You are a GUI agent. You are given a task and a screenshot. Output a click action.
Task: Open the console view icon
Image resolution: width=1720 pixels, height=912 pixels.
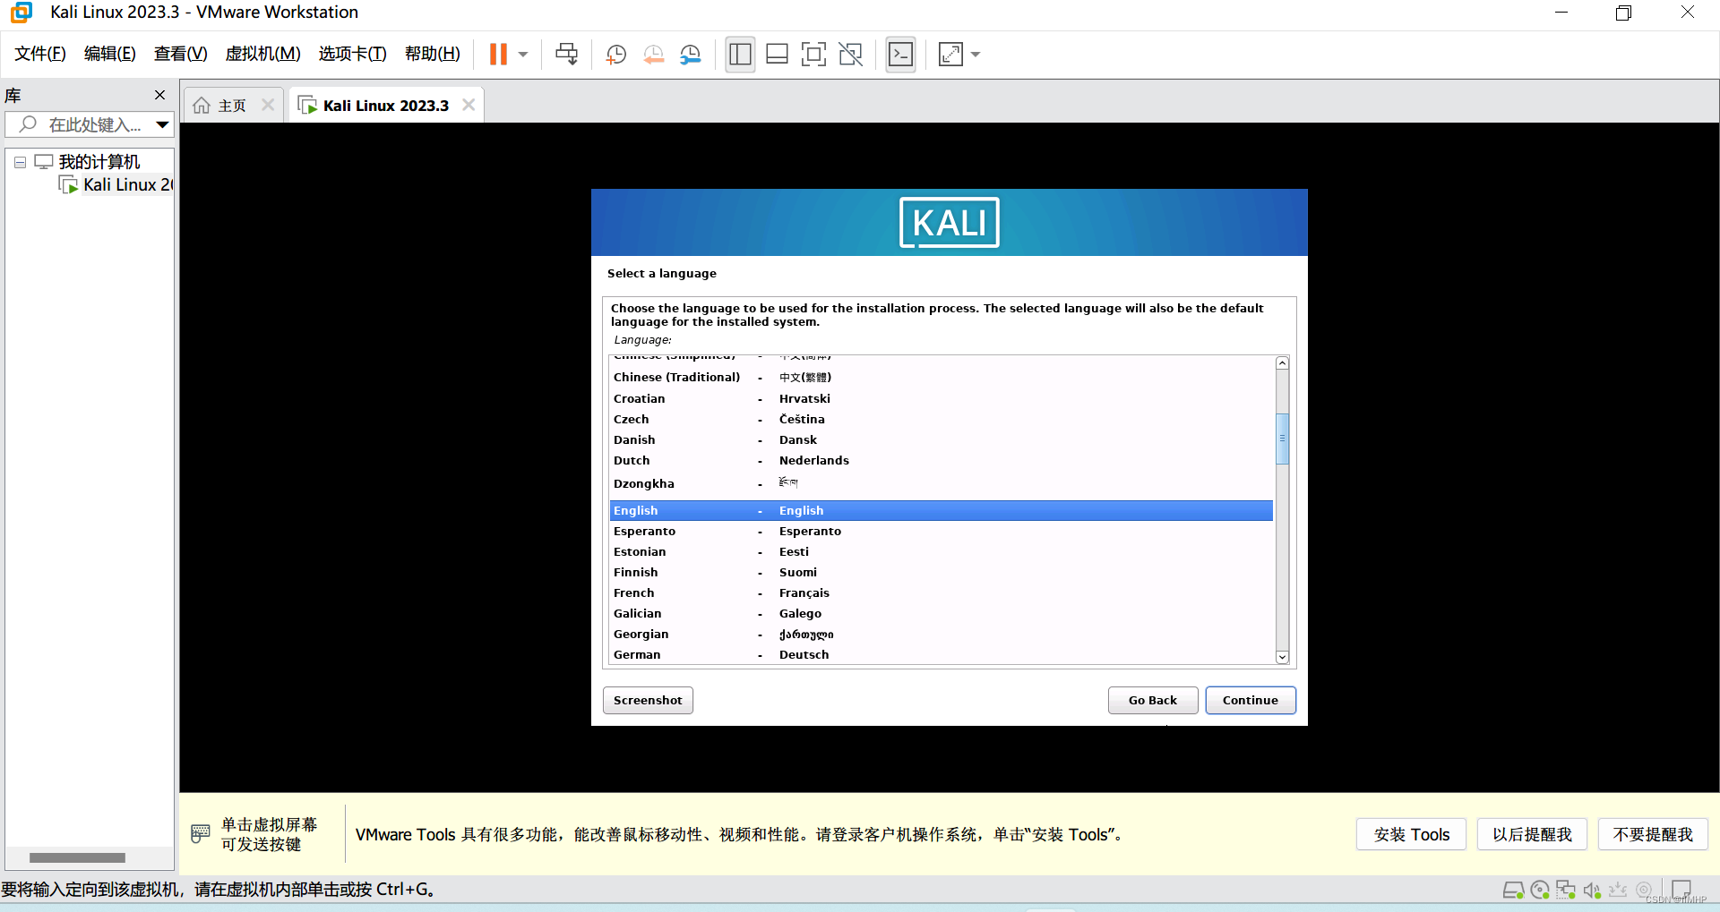tap(900, 55)
